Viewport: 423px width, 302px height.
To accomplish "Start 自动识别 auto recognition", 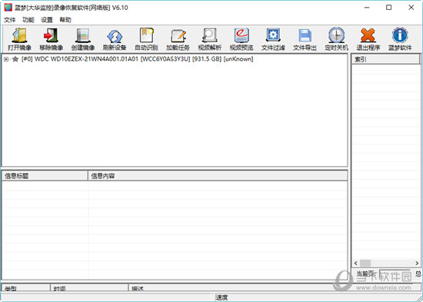I will click(146, 39).
